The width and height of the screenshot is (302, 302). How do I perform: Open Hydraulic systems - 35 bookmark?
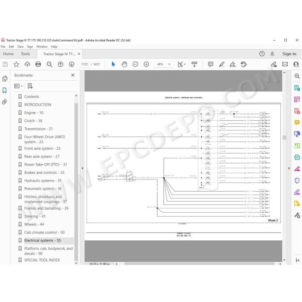[43, 181]
